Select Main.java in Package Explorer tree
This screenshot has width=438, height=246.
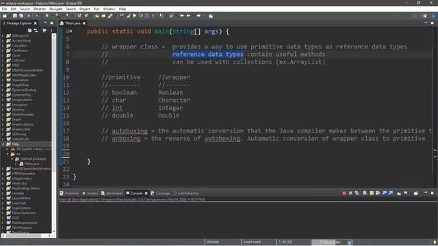click(x=32, y=164)
